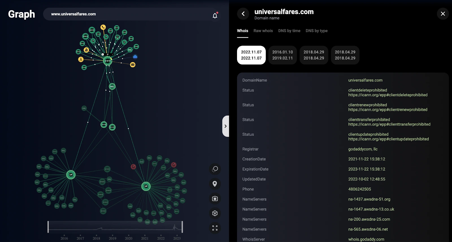Collapse the details panel with side chevron
Screen dimensions: 452x242
click(225, 126)
